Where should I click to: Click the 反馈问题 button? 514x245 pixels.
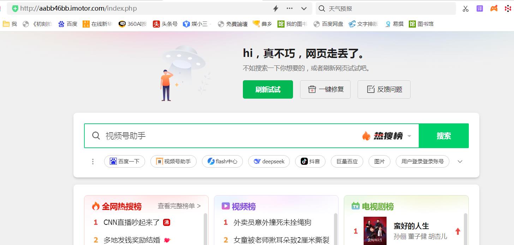pyautogui.click(x=384, y=89)
